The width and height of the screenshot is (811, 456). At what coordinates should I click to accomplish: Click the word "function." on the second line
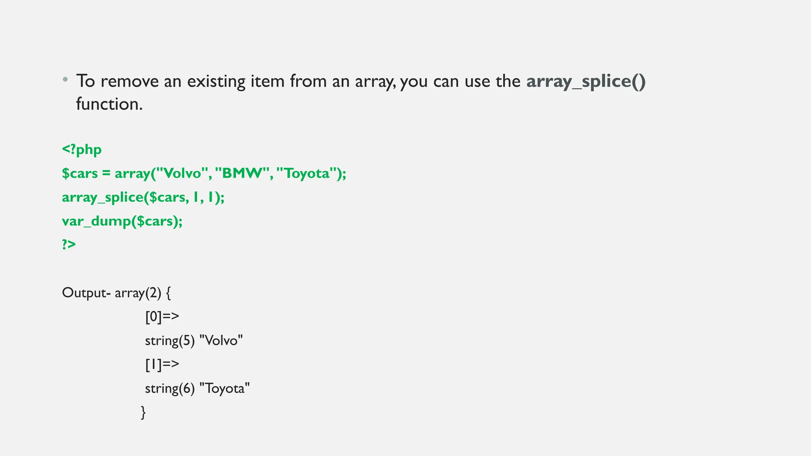point(109,104)
